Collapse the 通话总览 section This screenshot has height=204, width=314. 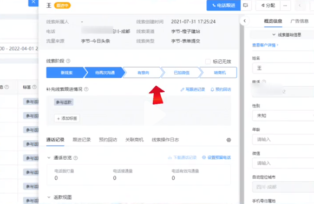[49, 158]
